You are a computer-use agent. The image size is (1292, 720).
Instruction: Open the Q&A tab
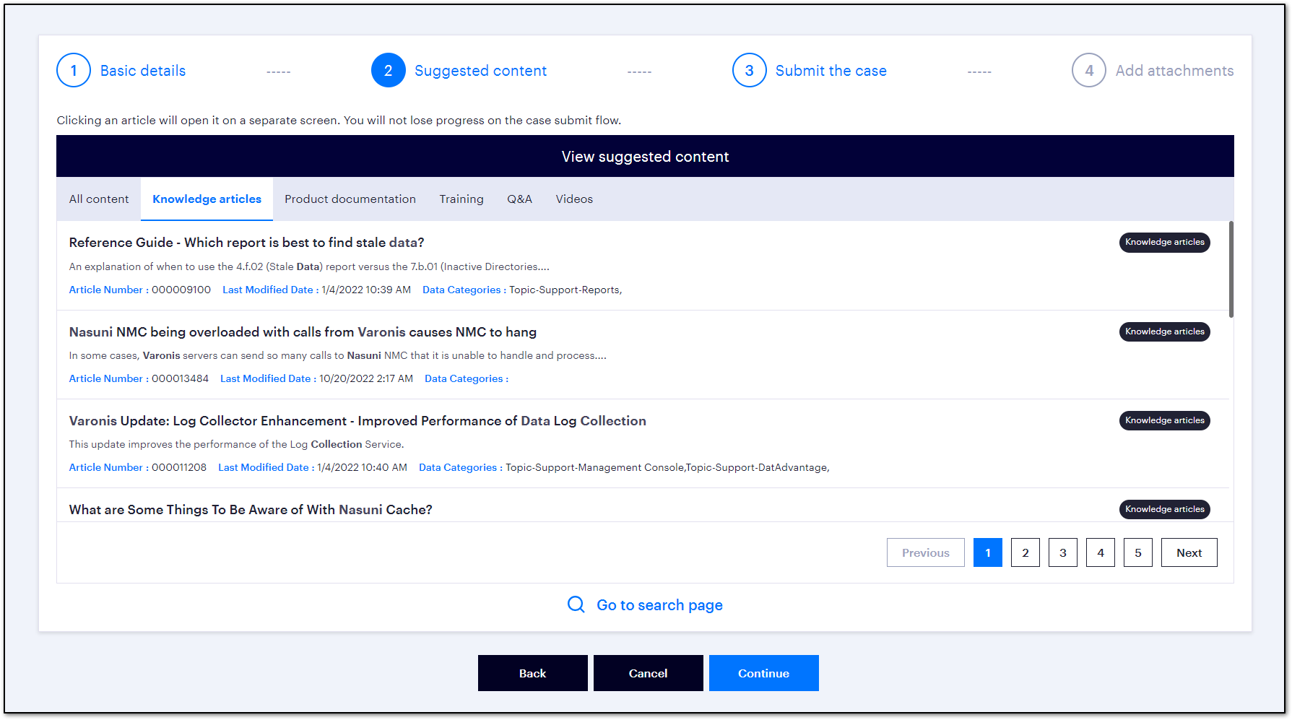coord(520,199)
